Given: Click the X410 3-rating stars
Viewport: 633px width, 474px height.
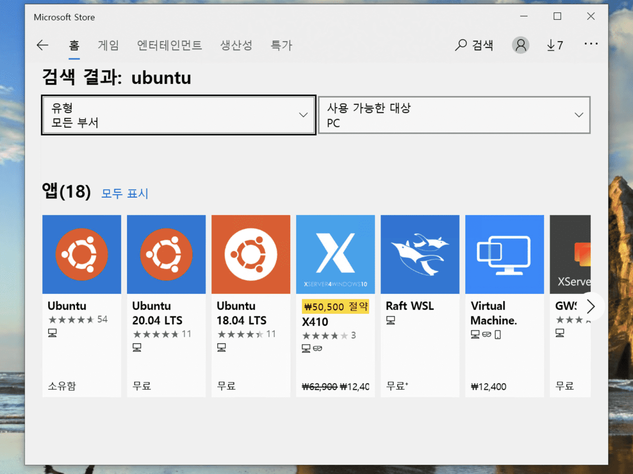Looking at the screenshot, I should (325, 336).
